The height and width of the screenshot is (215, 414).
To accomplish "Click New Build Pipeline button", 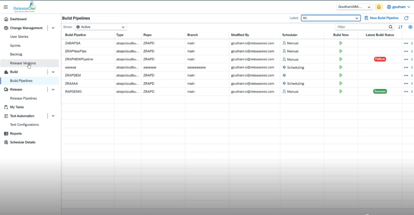I will pos(381,18).
